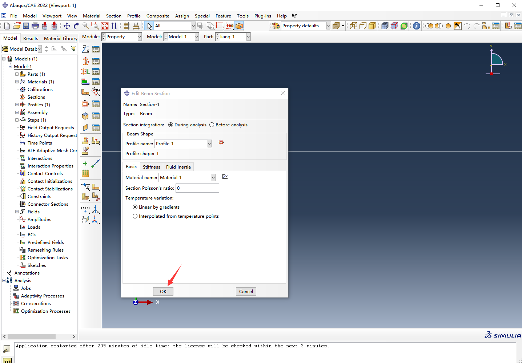Open the Profile name dropdown
522x363 pixels.
pyautogui.click(x=209, y=144)
